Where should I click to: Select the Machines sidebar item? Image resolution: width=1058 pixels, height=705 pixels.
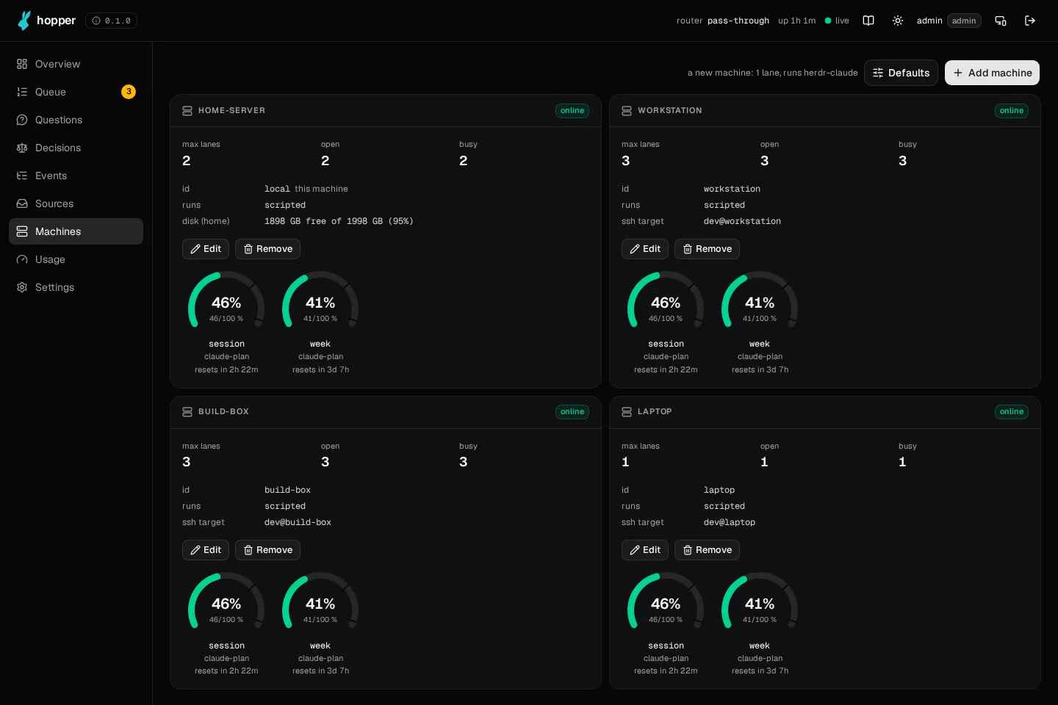(x=76, y=231)
